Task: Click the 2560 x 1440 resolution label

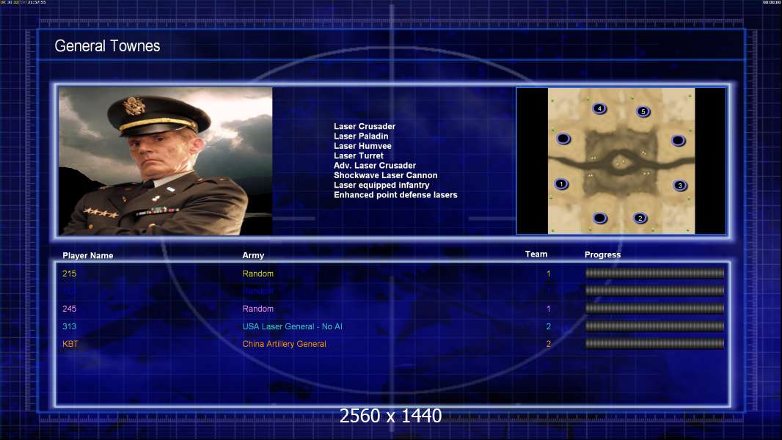Action: 390,416
